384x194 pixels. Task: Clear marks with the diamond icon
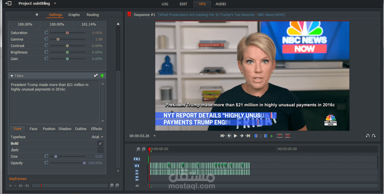tap(261, 136)
